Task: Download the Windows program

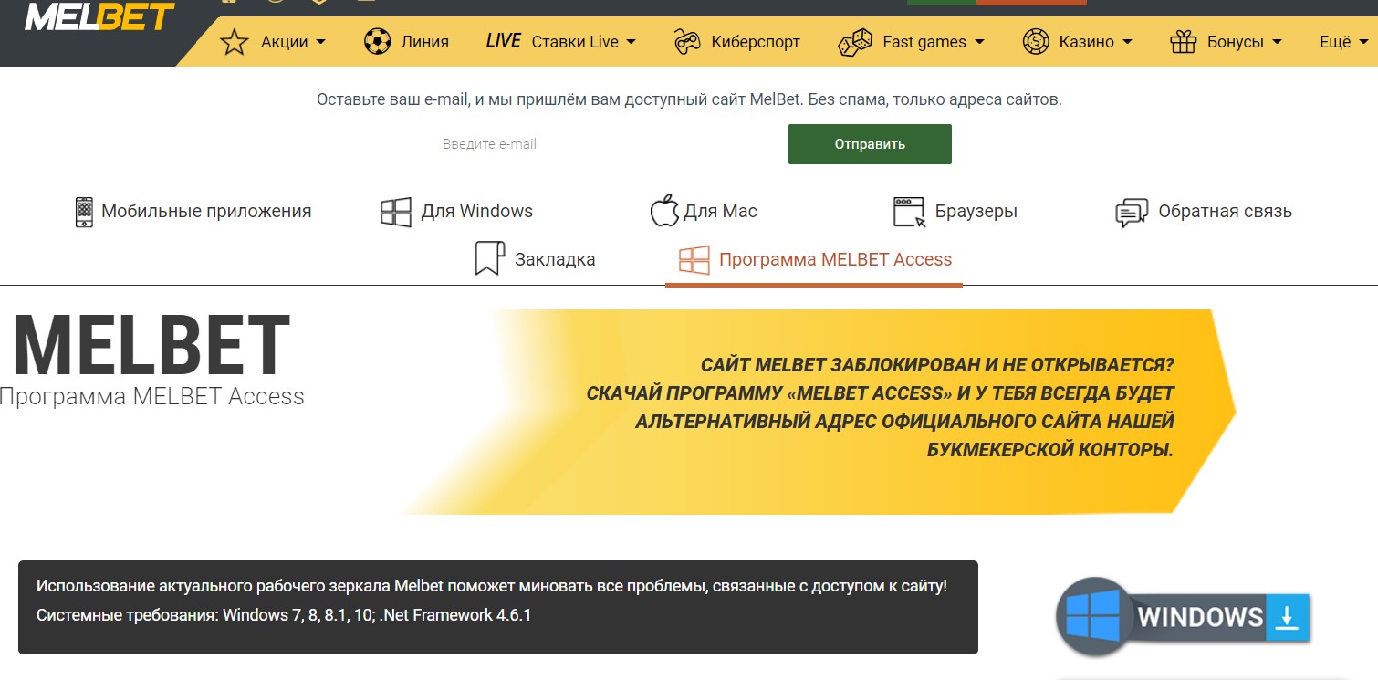Action: 1184,617
